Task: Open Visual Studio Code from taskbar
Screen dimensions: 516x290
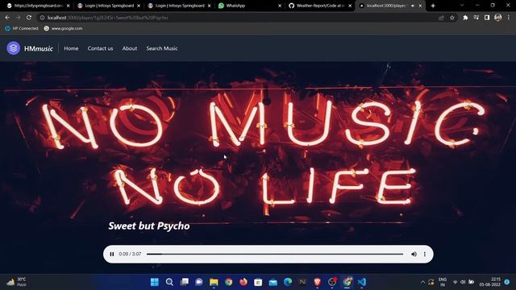Action: 362,282
